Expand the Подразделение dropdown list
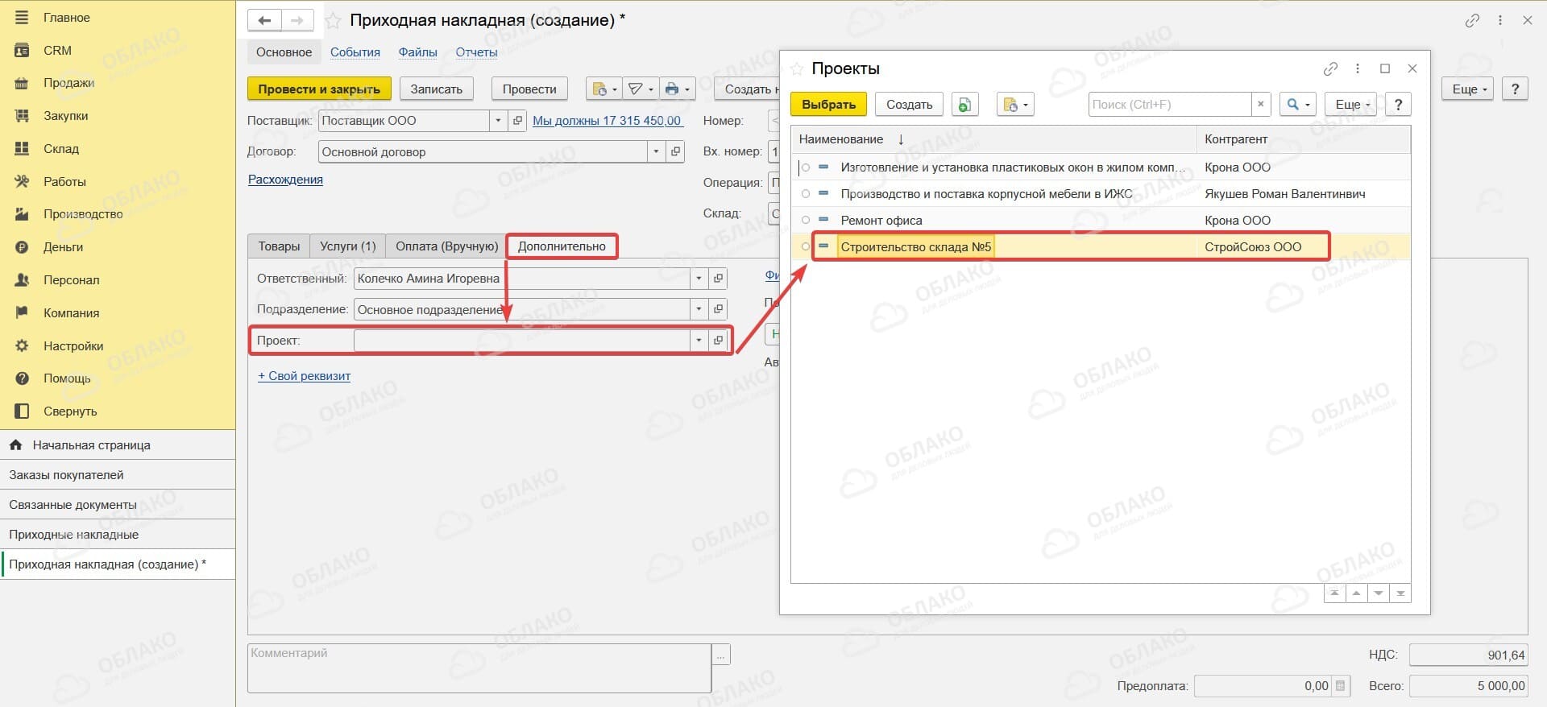This screenshot has height=707, width=1547. [699, 309]
